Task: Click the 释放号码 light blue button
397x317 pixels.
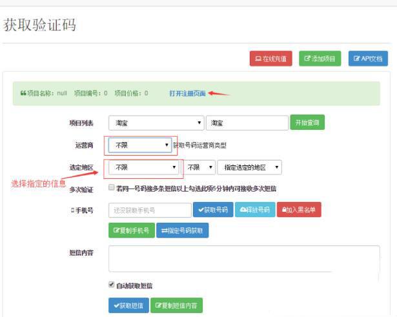Action: pos(255,210)
